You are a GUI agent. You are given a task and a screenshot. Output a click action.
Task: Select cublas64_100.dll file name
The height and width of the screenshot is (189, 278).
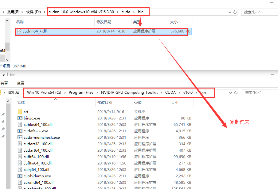(38, 124)
